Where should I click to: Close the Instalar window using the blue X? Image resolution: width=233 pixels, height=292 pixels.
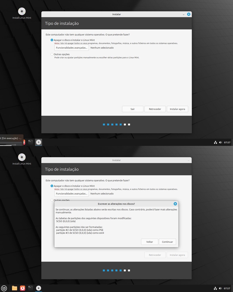click(x=189, y=14)
